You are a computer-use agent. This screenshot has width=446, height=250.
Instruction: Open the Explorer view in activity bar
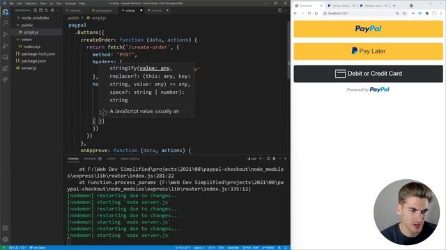point(5,12)
